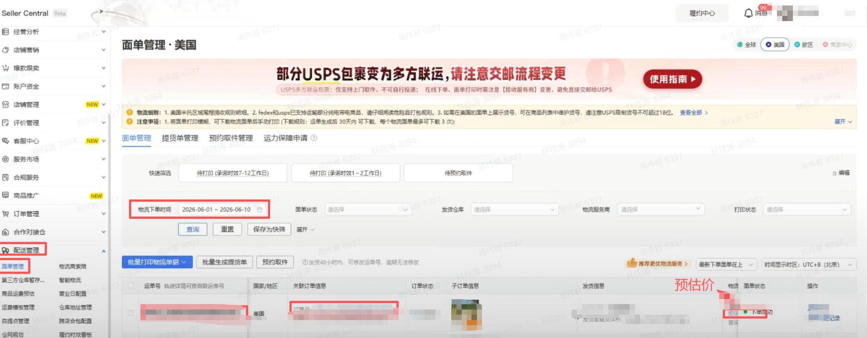
Task: Click the warning icon beside 物流细则
Action: click(130, 113)
